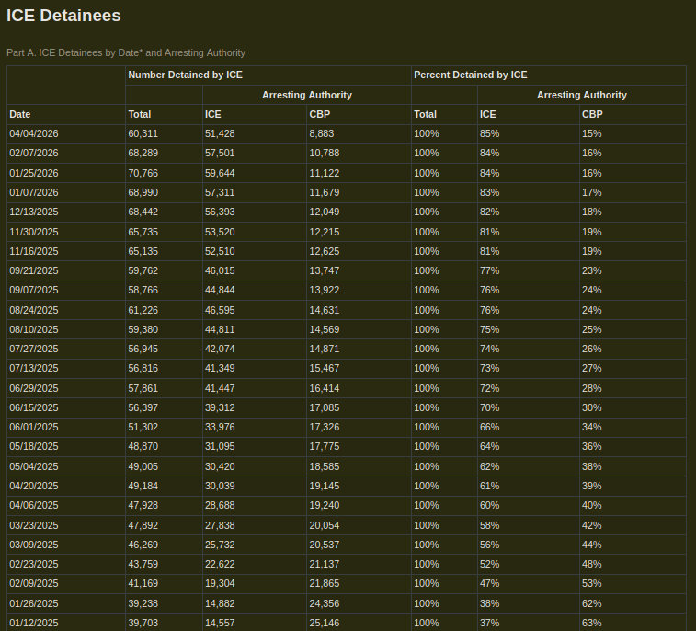The width and height of the screenshot is (696, 631).
Task: Click the 77% ICE percentage
Action: pyautogui.click(x=490, y=270)
